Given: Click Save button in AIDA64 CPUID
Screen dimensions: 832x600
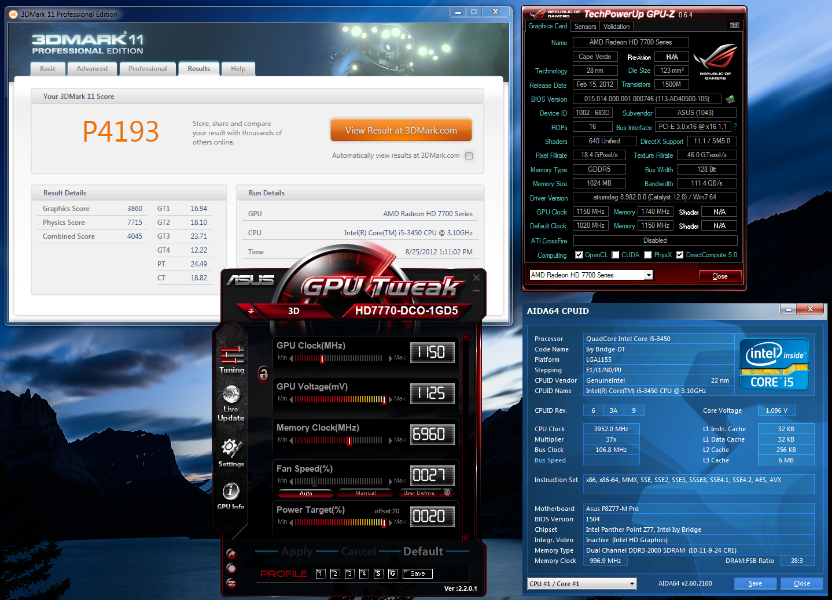Looking at the screenshot, I should click(x=755, y=583).
